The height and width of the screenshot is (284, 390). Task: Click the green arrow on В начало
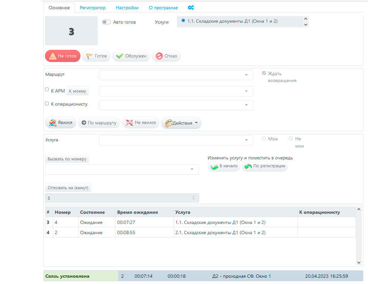click(214, 166)
